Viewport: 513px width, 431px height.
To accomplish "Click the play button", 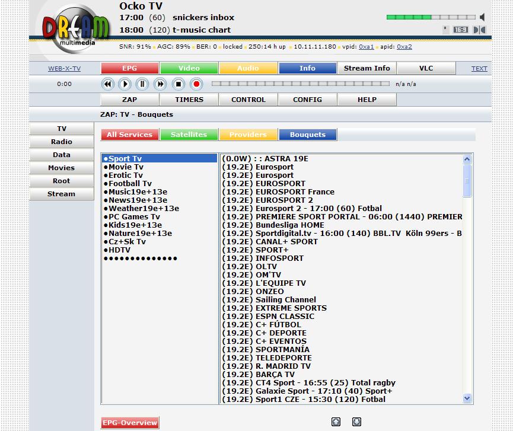I will pos(125,84).
